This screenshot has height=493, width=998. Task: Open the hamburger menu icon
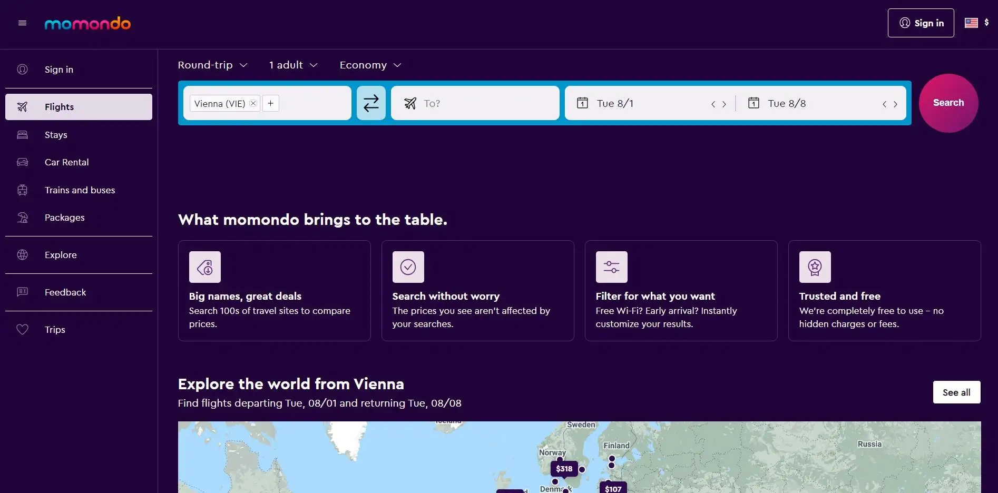(22, 23)
